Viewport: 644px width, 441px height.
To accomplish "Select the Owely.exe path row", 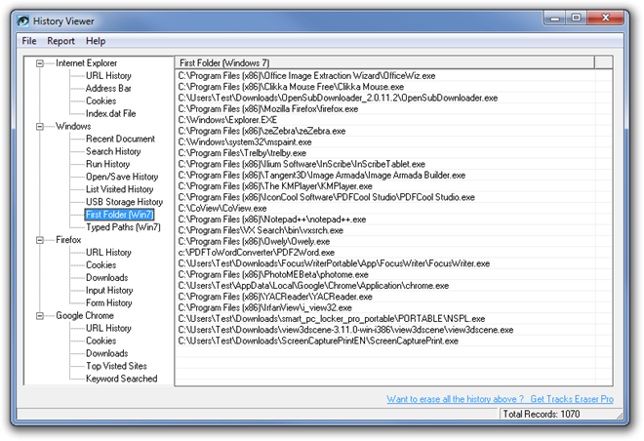I will click(385, 241).
